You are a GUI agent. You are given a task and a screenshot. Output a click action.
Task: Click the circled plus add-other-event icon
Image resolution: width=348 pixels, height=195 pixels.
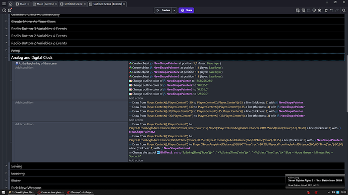click(320, 10)
